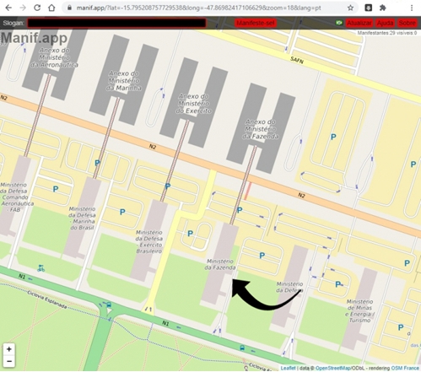This screenshot has width=421, height=372.
Task: Open the browser home page icon
Action: (x=51, y=8)
